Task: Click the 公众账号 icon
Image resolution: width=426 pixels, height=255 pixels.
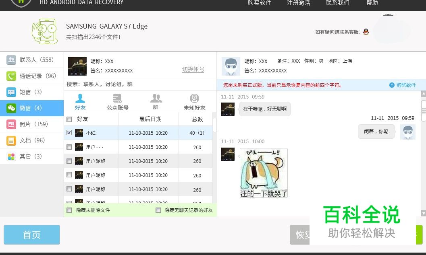Action: click(x=117, y=98)
